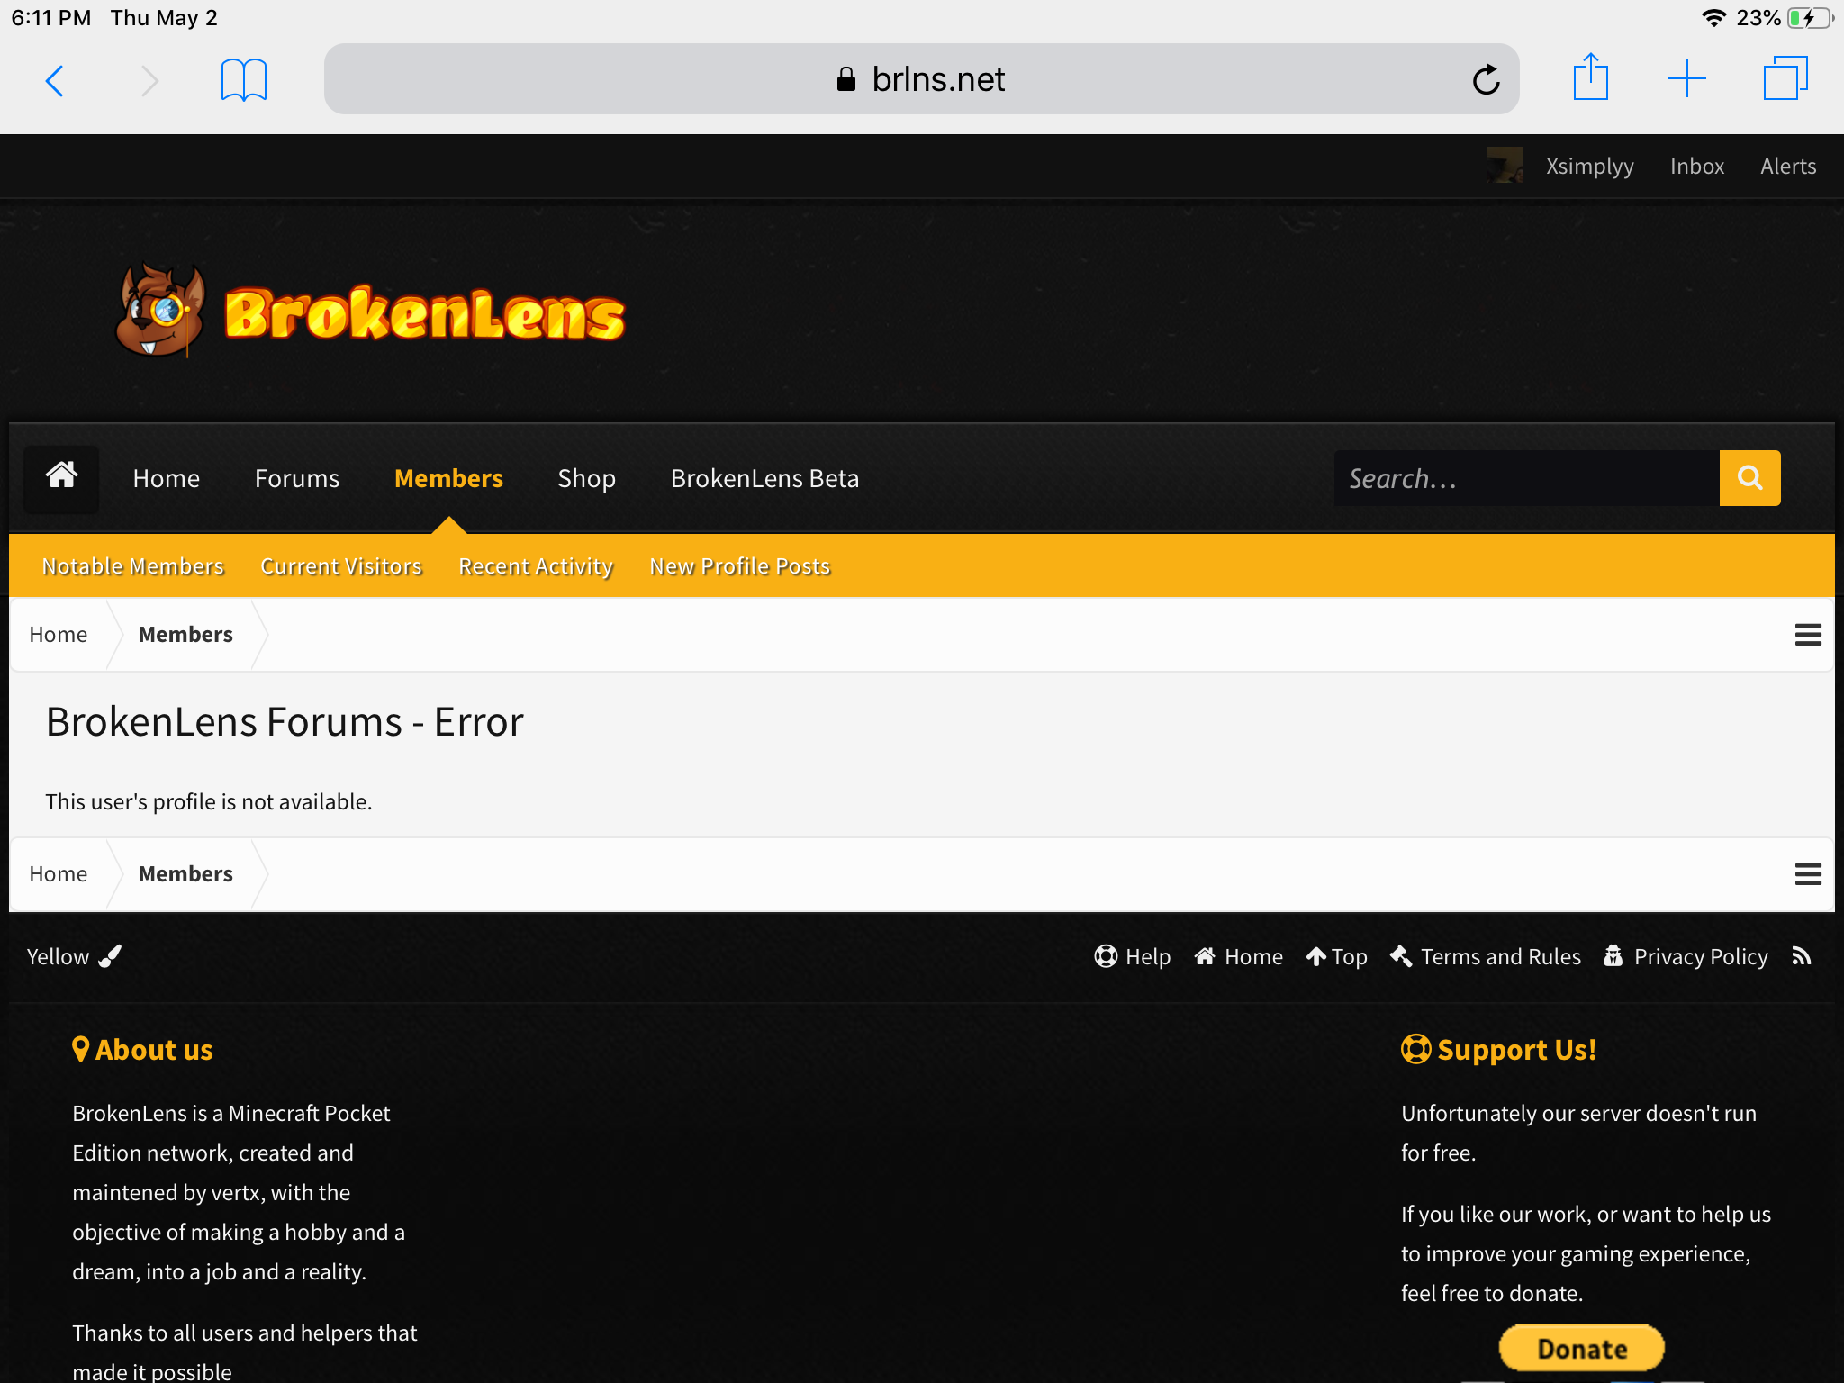
Task: Click the RSS feed icon
Action: [1801, 956]
